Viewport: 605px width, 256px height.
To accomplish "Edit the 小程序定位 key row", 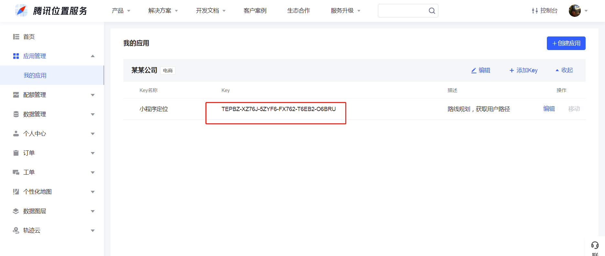I will (x=549, y=109).
